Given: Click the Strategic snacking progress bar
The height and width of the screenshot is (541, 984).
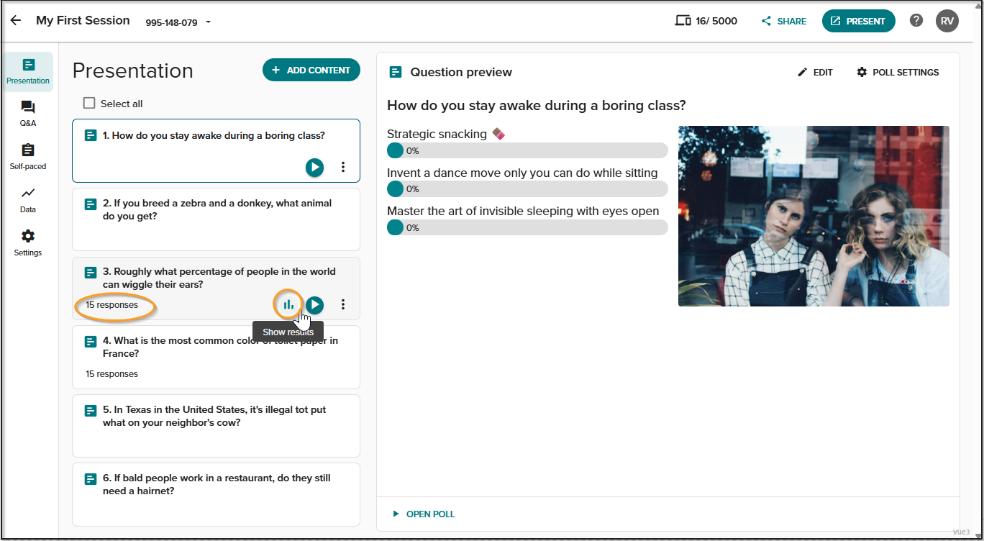Looking at the screenshot, I should pyautogui.click(x=527, y=150).
